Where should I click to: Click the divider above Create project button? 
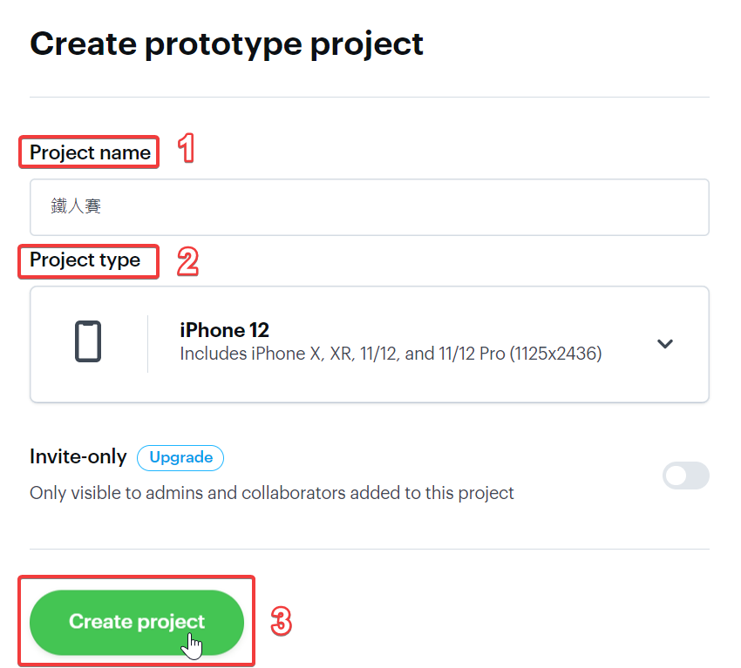(369, 549)
